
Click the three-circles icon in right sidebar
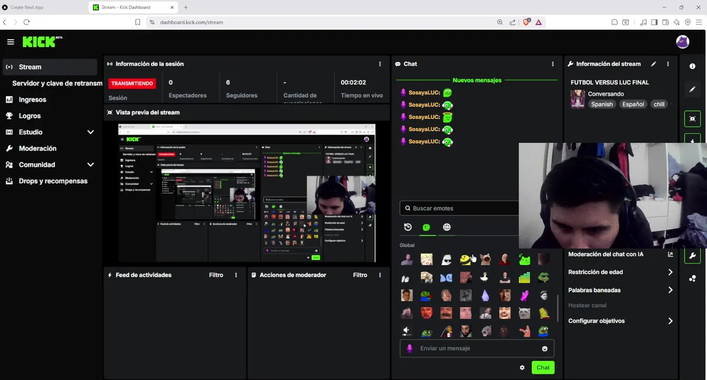[692, 279]
